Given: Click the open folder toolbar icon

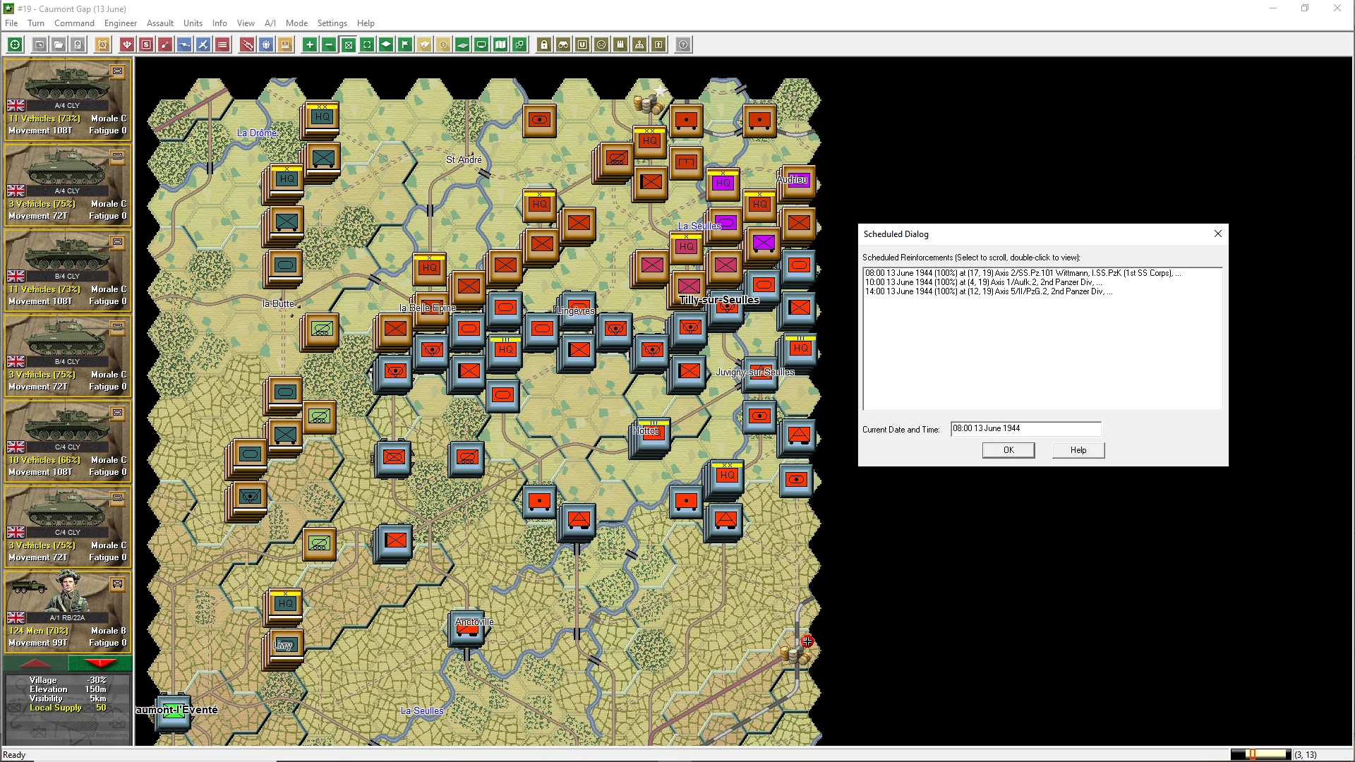Looking at the screenshot, I should (x=59, y=44).
